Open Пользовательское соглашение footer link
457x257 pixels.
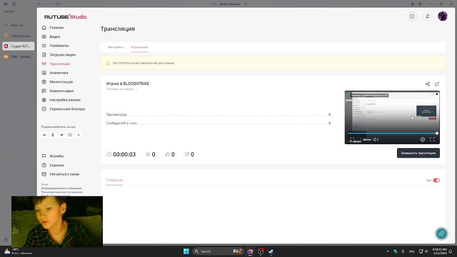tap(62, 192)
